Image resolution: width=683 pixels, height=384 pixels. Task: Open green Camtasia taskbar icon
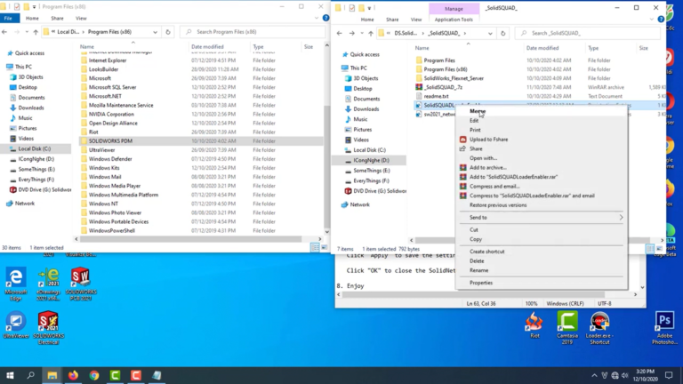click(115, 375)
